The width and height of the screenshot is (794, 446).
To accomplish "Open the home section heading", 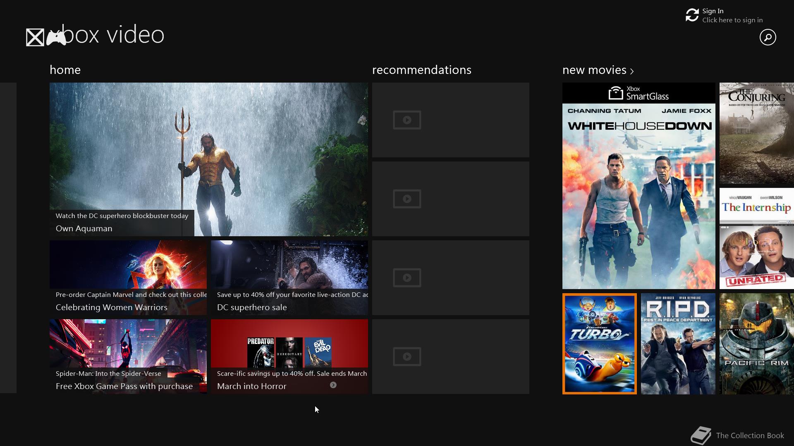I will [x=65, y=70].
